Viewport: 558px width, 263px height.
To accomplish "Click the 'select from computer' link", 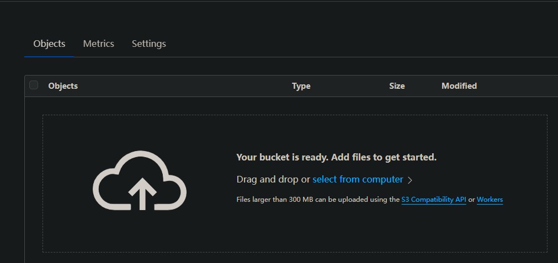I will [x=358, y=179].
